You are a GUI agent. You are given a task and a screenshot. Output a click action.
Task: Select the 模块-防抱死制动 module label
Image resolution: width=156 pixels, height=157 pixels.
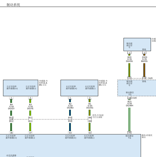147,136
